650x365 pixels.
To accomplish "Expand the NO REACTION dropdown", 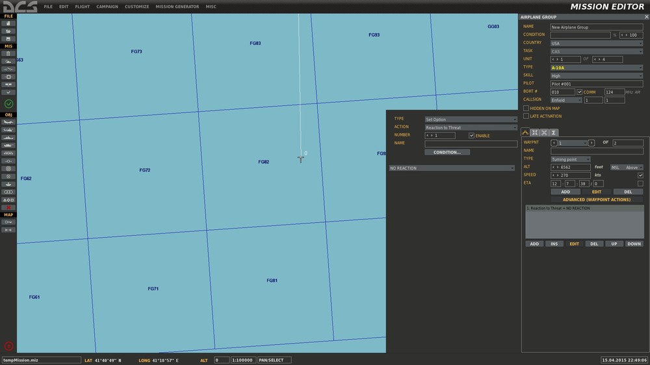I will click(x=452, y=168).
